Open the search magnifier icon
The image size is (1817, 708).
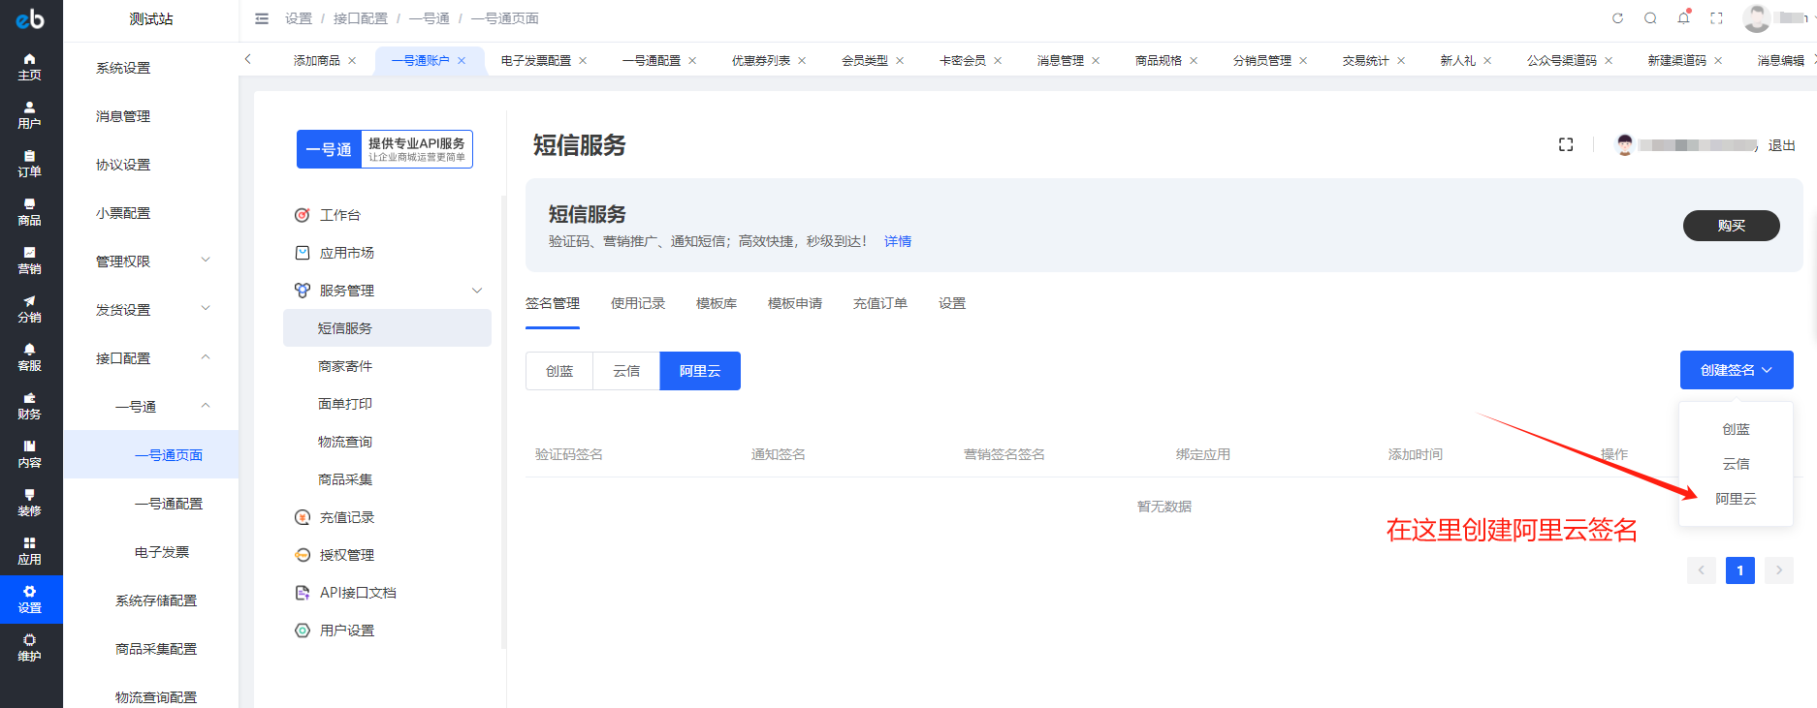click(x=1650, y=18)
